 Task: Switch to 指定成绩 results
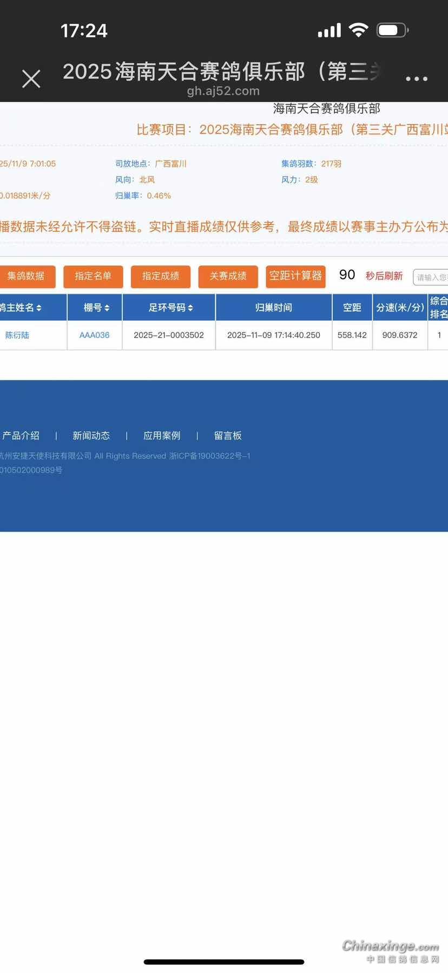tap(160, 276)
